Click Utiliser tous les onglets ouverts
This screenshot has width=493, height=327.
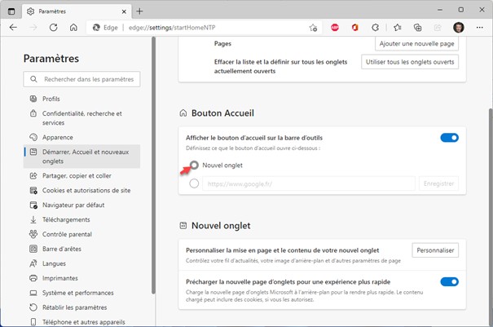point(410,62)
